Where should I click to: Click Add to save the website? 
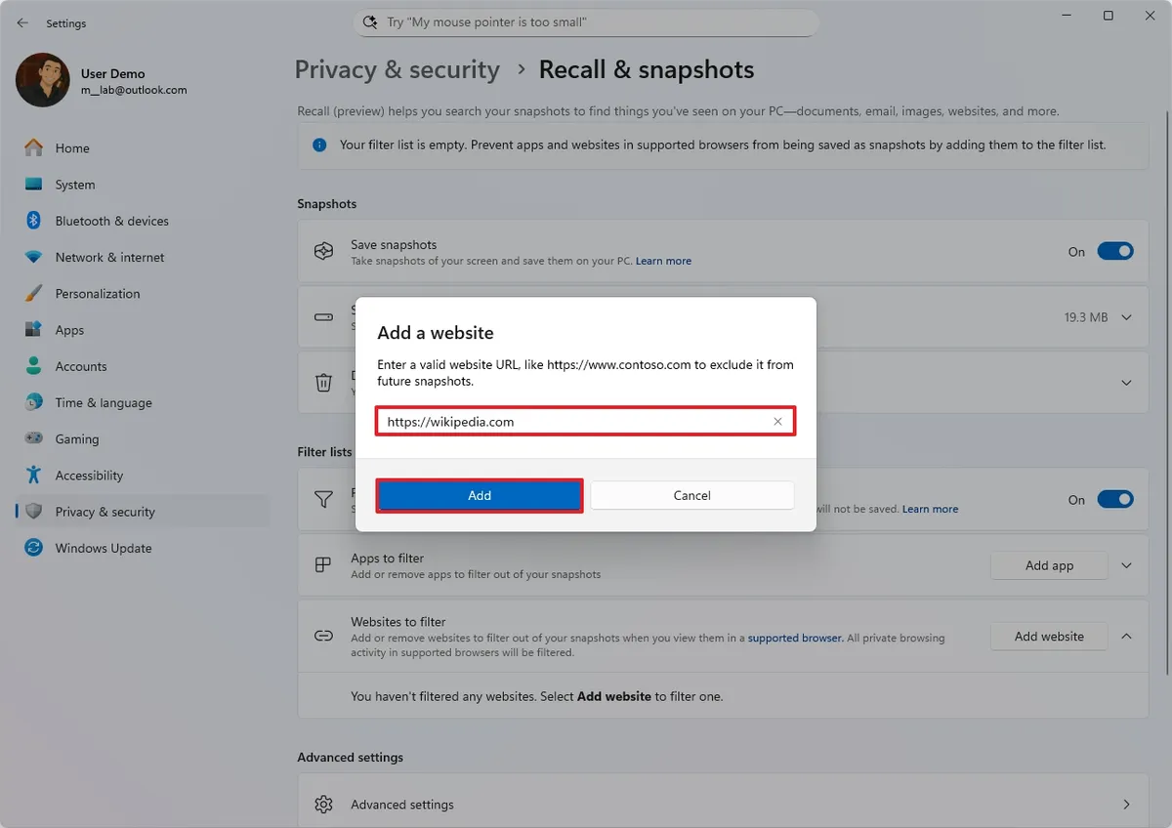pyautogui.click(x=479, y=495)
